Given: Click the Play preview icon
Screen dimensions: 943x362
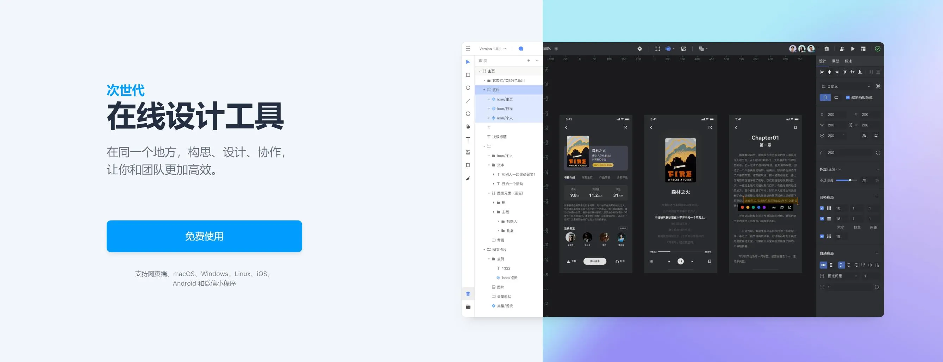Looking at the screenshot, I should (x=853, y=49).
